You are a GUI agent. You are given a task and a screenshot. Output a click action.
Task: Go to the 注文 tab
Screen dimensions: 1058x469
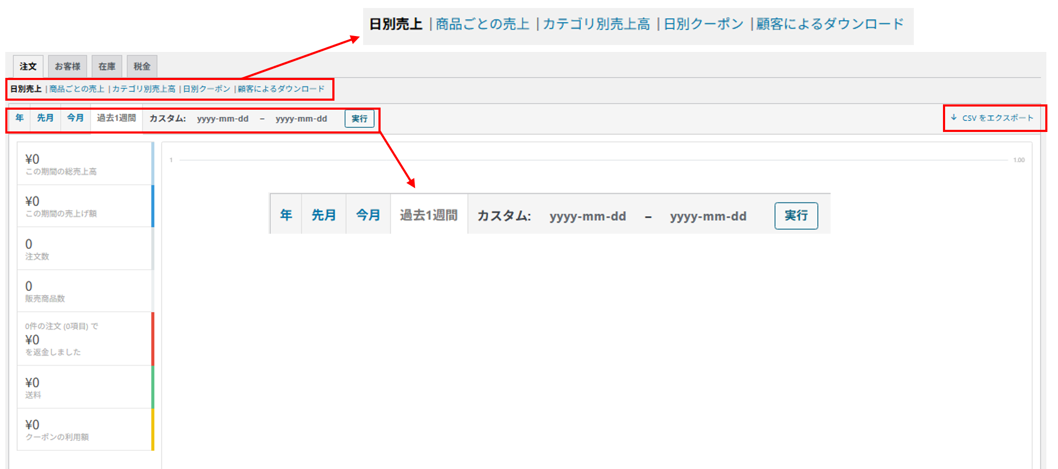[x=28, y=66]
